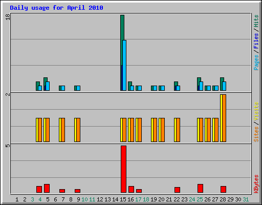Click day label '22' on the x-axis

(x=177, y=199)
